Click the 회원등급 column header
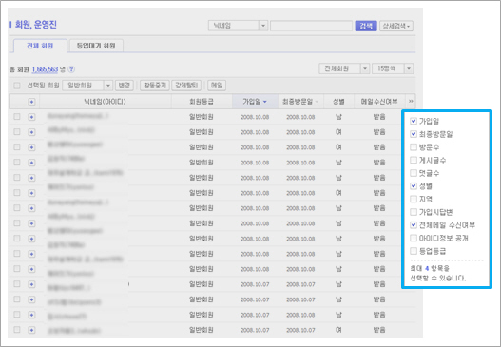Viewport: 501px width, 347px height. (202, 102)
